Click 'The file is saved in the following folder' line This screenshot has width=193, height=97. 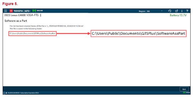click(26, 29)
